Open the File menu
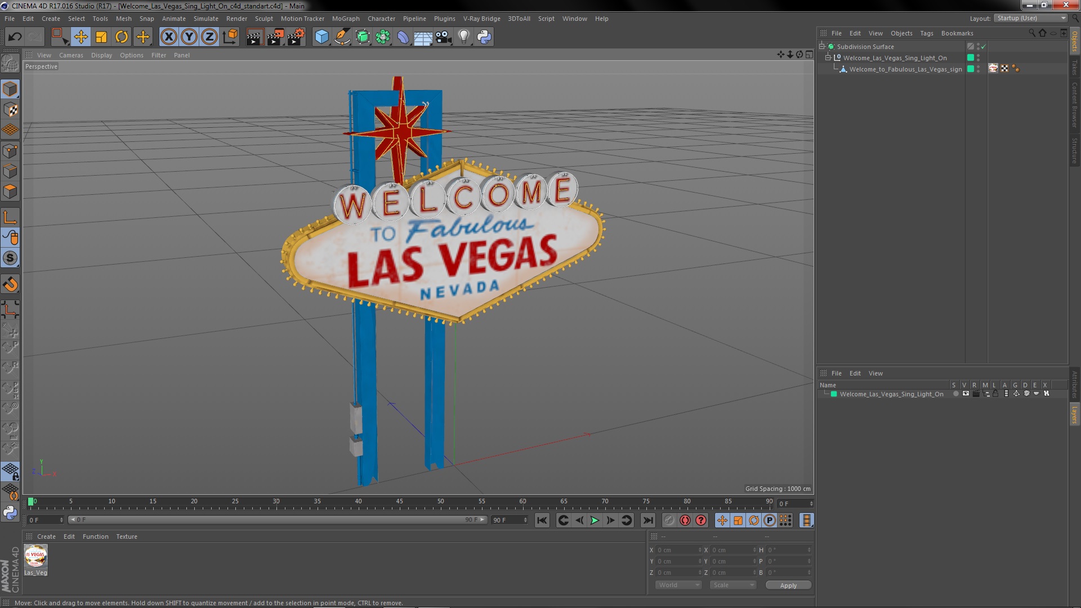 click(x=10, y=19)
